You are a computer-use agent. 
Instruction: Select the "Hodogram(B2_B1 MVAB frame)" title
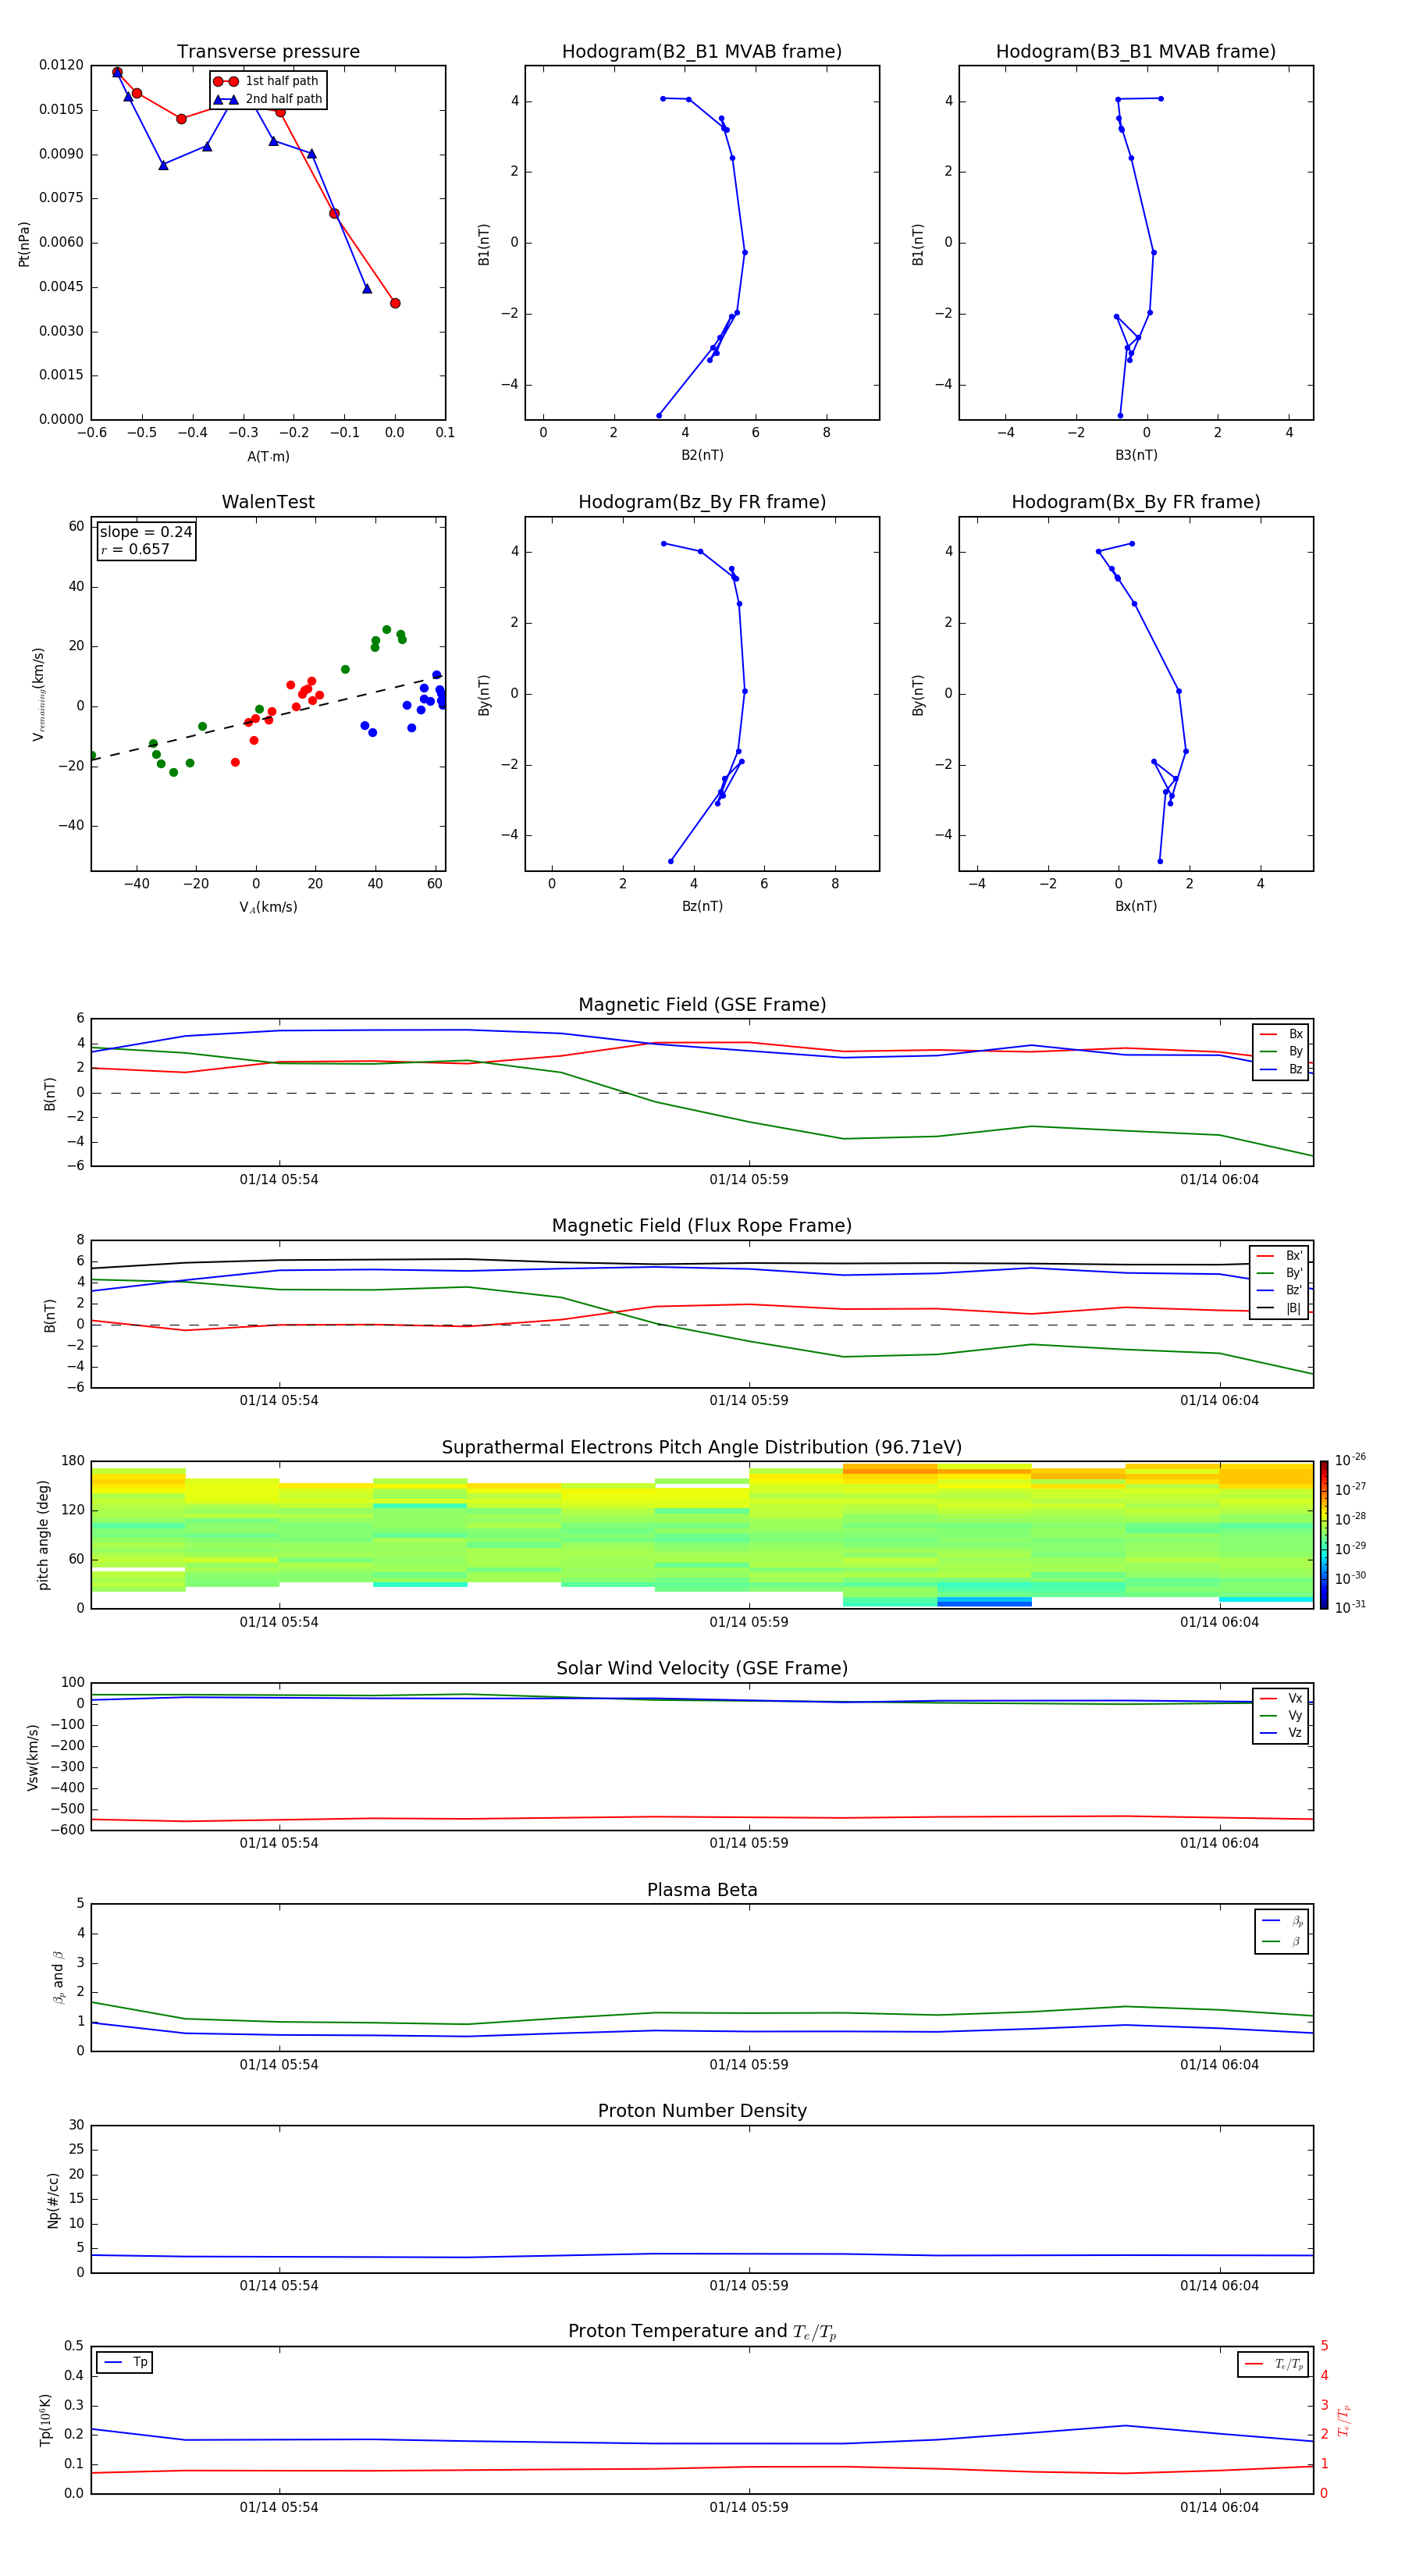[x=702, y=52]
